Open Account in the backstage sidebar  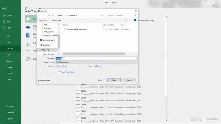(10, 106)
